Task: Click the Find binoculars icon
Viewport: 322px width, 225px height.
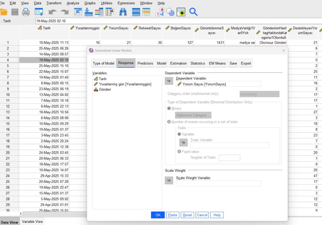Action: point(123,12)
